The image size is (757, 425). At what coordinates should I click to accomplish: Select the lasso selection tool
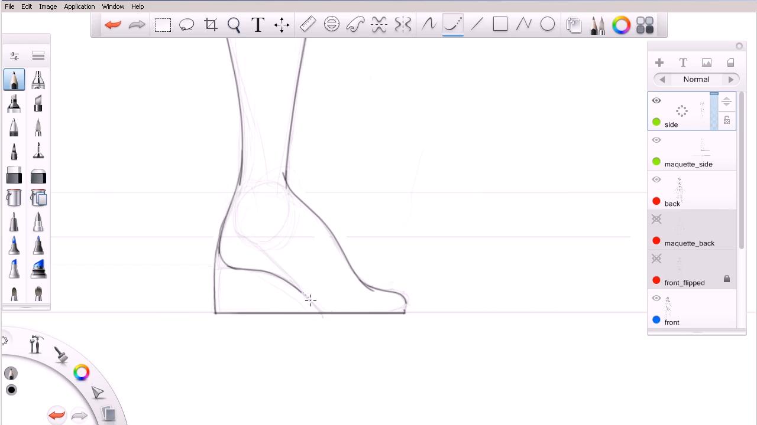click(x=187, y=25)
